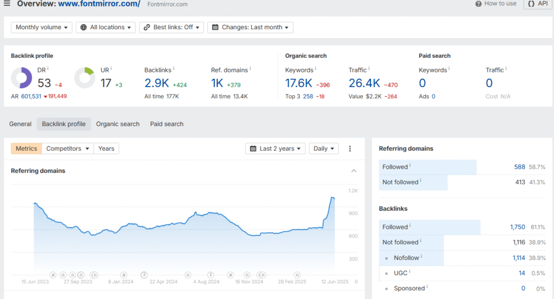Image resolution: width=554 pixels, height=299 pixels.
Task: Click the red AR decrease arrow icon
Action: click(x=45, y=97)
